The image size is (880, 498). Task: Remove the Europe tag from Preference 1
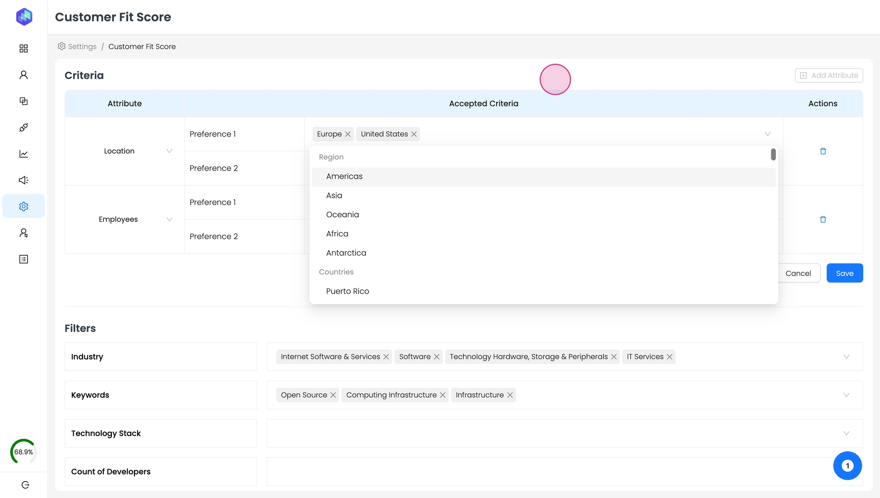pyautogui.click(x=348, y=134)
